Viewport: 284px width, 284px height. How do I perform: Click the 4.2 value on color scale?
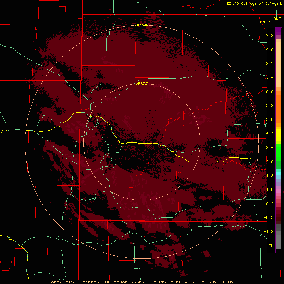pos(270,134)
